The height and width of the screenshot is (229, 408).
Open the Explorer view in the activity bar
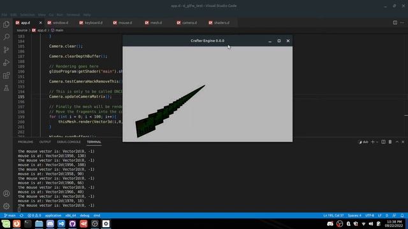pos(6,24)
